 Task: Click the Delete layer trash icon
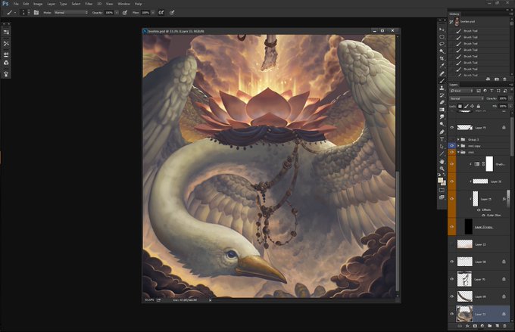(505, 326)
